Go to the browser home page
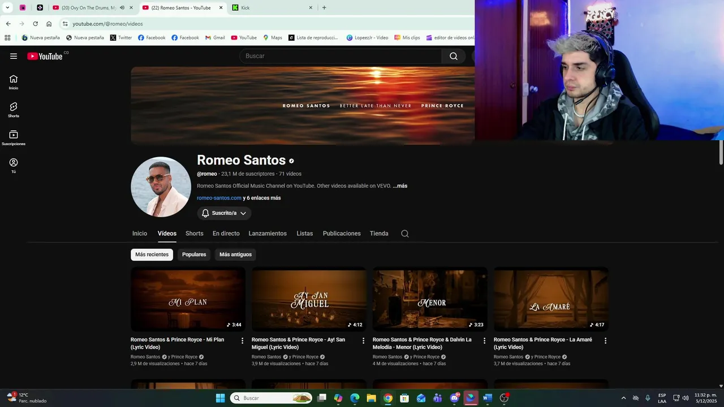Viewport: 724px width, 407px height. point(49,24)
